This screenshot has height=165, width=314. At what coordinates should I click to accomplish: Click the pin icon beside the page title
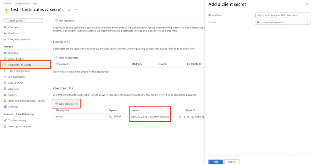pyautogui.click(x=69, y=9)
